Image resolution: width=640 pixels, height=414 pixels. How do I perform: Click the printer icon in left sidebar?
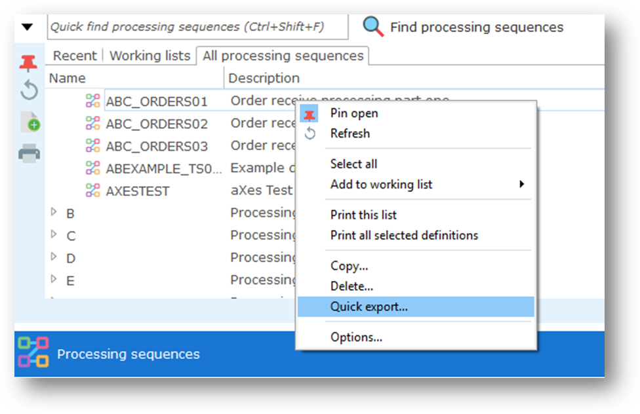tap(29, 154)
